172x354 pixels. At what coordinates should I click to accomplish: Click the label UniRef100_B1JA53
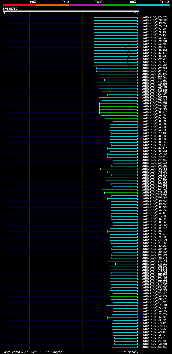tap(154, 243)
